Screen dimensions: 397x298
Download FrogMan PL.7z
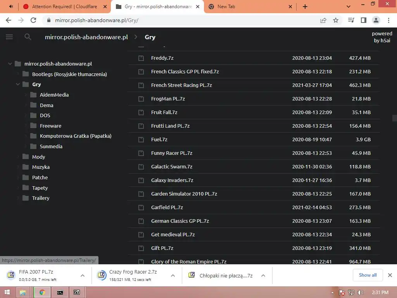pos(168,99)
